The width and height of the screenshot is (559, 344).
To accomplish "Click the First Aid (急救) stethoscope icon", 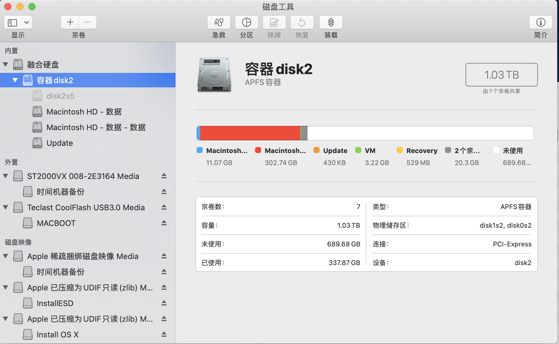I will 219,23.
